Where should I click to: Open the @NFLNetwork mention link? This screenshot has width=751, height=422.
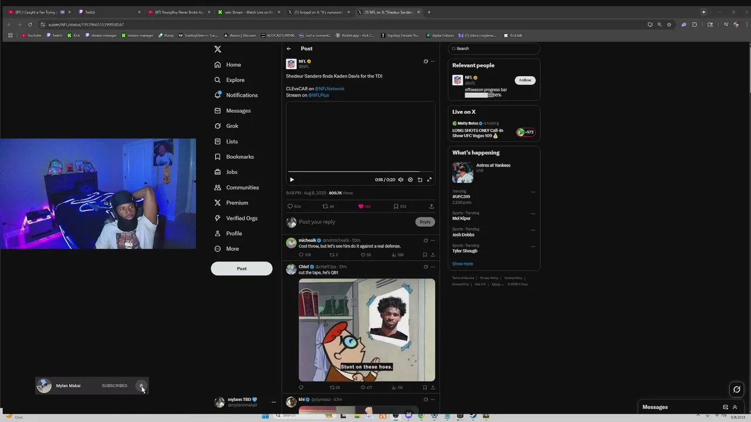pos(330,89)
